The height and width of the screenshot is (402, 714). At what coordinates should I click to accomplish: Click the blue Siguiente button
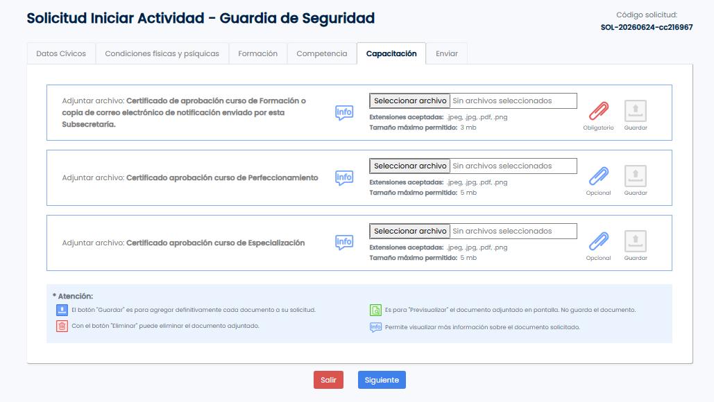pyautogui.click(x=382, y=381)
